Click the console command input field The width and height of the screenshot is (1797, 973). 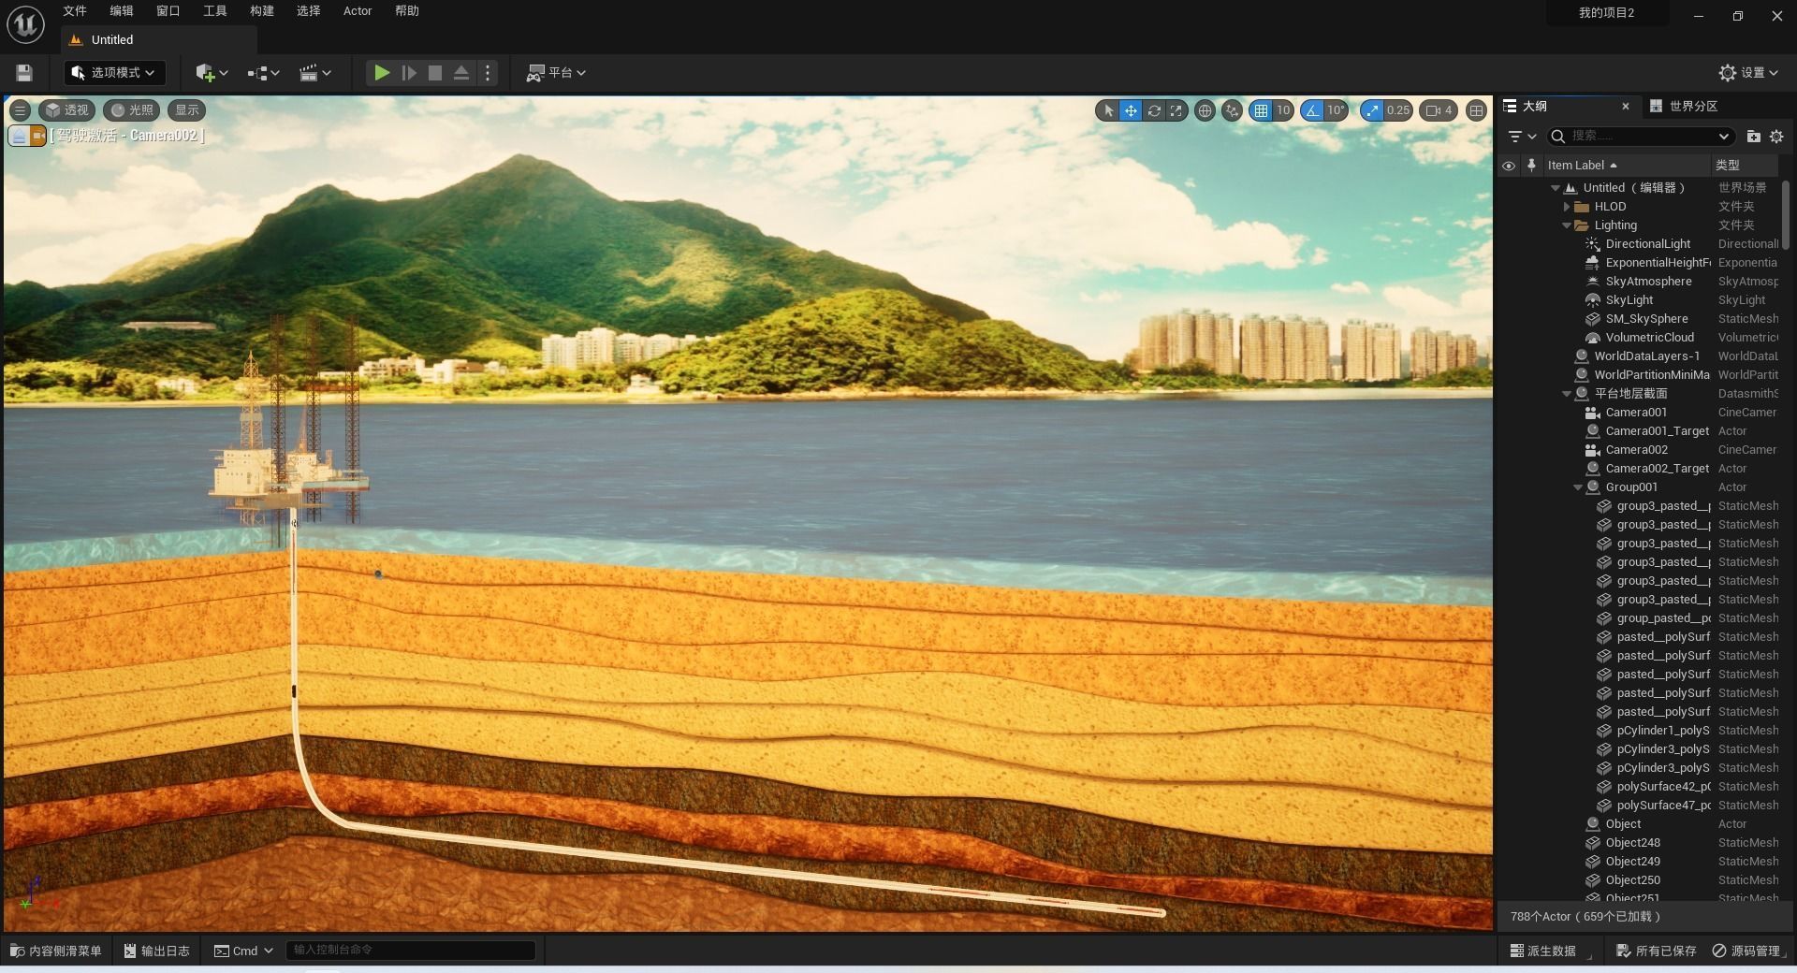410,951
